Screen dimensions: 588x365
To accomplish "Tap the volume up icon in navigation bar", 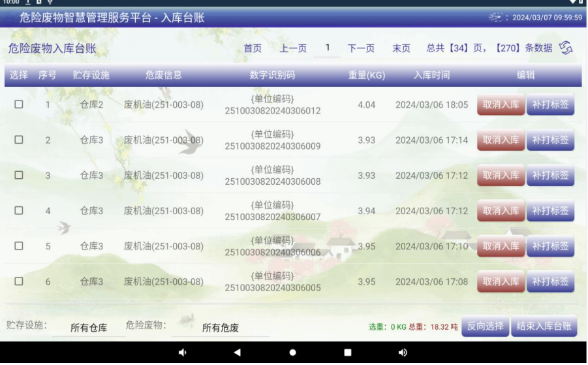I will click(403, 353).
